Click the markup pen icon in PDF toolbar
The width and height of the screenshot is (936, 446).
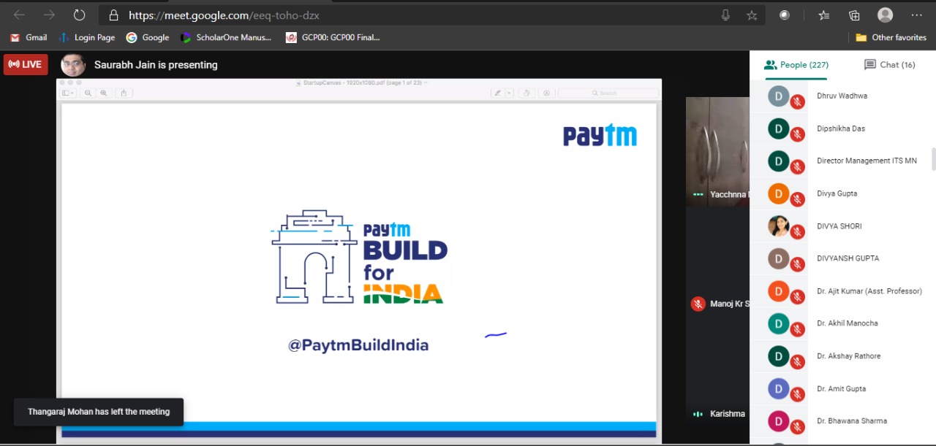click(497, 93)
